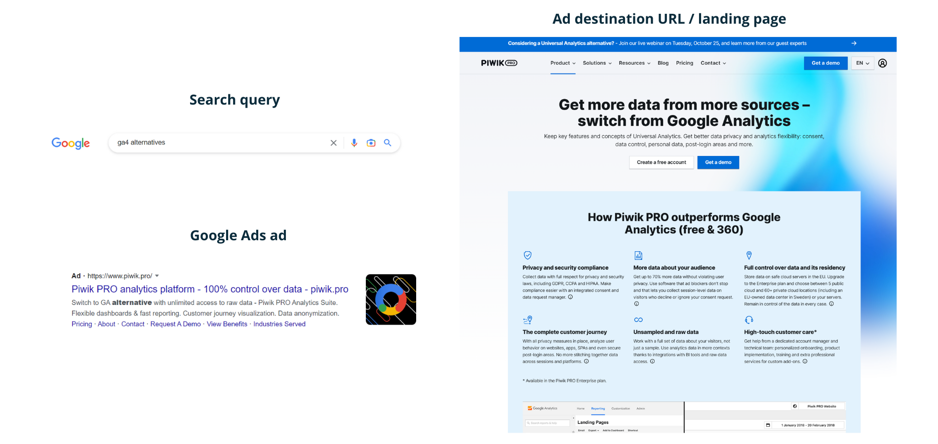
Task: Click the unsampled data infinity icon
Action: 638,320
